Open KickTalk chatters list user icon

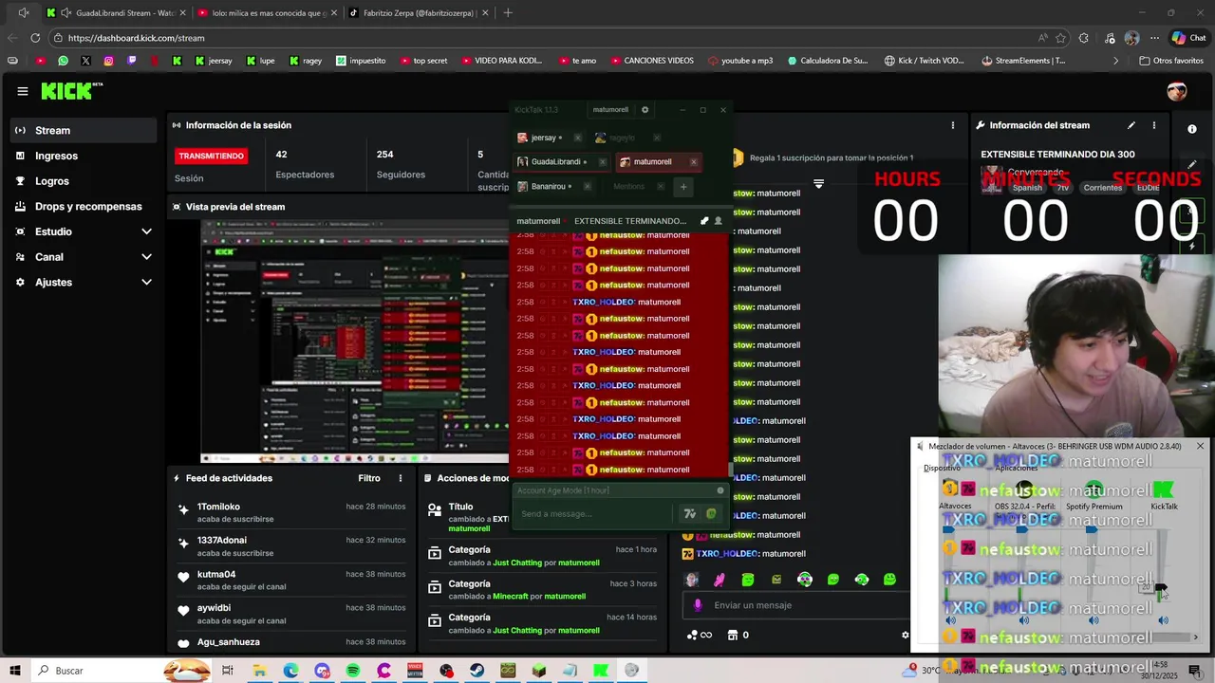click(718, 221)
